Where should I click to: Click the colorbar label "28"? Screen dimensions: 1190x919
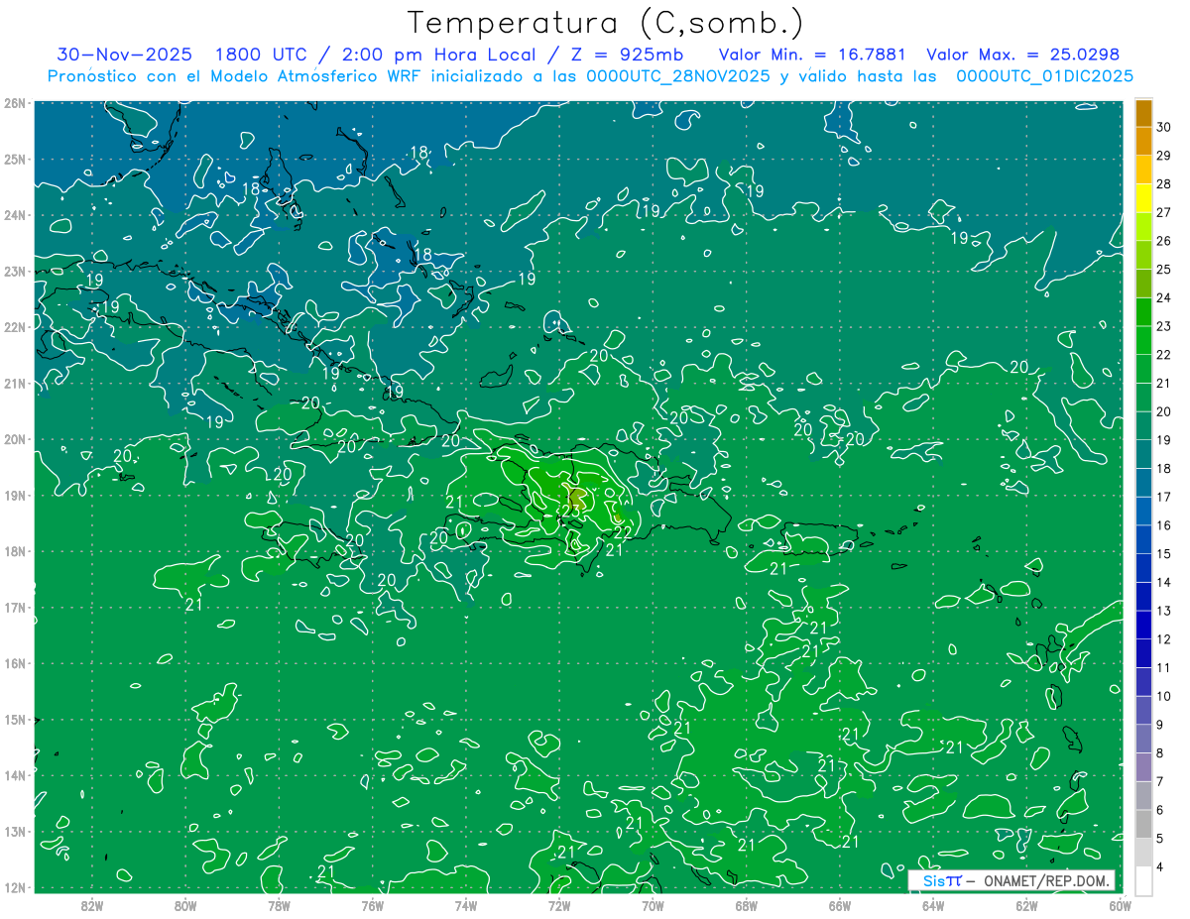pos(1164,183)
